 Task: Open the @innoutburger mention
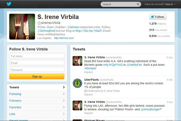151,109
